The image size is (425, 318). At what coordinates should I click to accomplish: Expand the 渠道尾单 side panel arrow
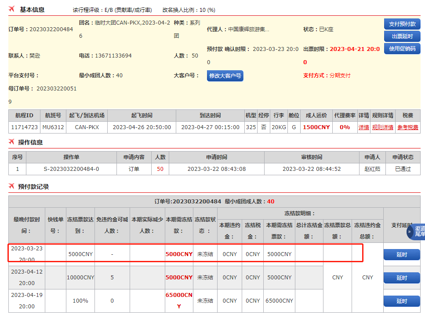click(410, 231)
